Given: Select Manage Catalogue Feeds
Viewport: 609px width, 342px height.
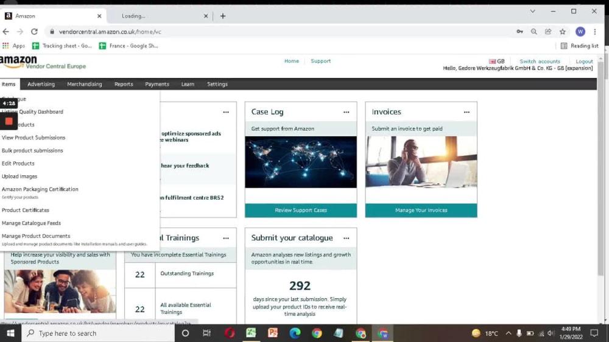Looking at the screenshot, I should tap(31, 223).
